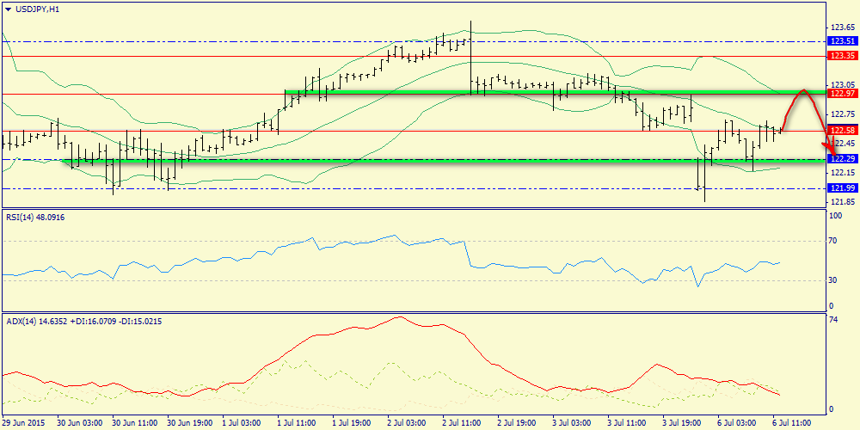860x430 pixels.
Task: Click the 3 Jul 03:00 time label
Action: click(x=571, y=423)
